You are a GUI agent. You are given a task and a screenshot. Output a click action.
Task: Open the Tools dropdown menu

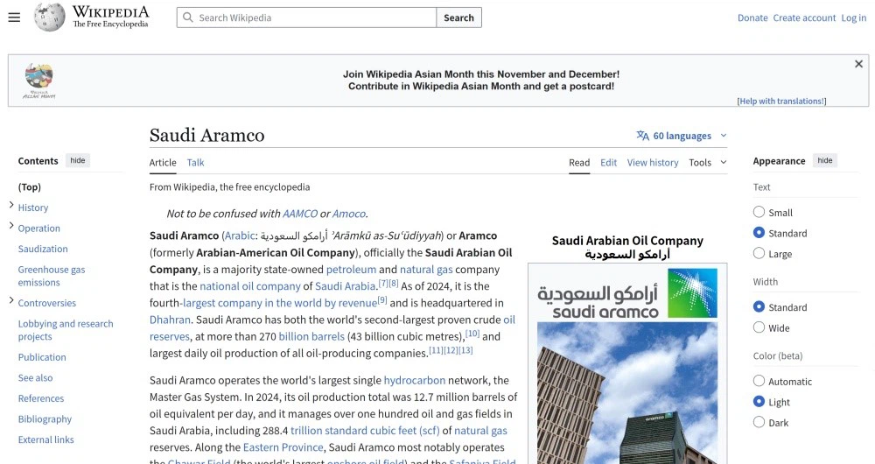[708, 163]
